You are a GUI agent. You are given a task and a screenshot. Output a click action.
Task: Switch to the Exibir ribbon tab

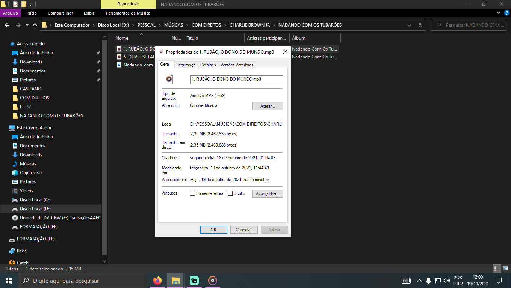[89, 13]
